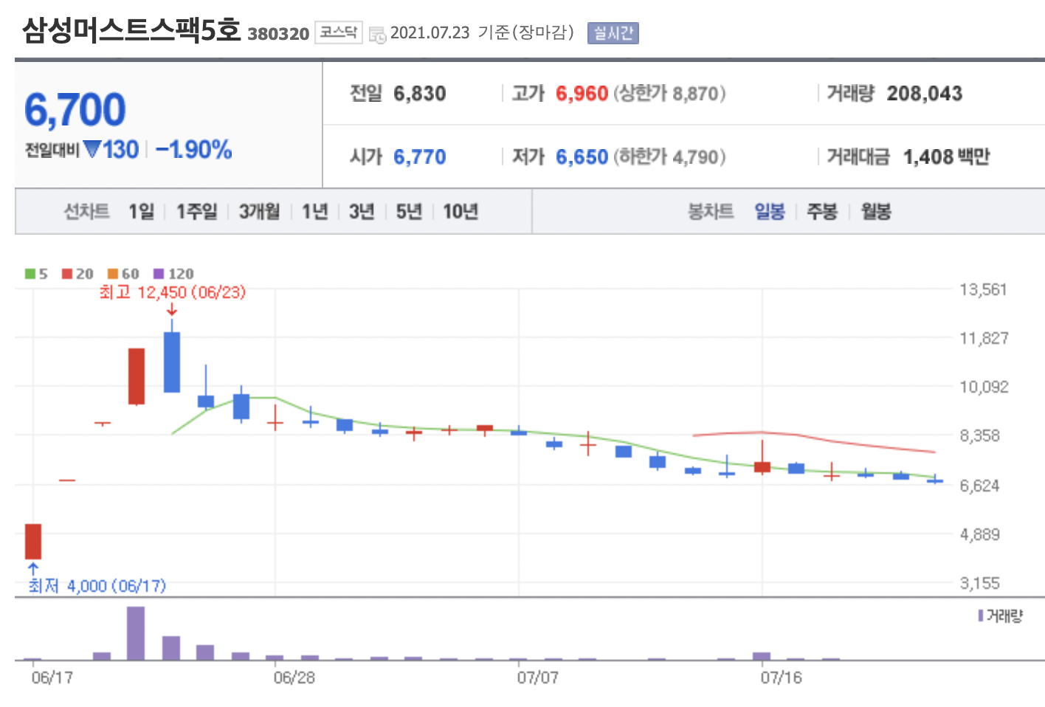Select the 1일 line chart period

tap(142, 212)
